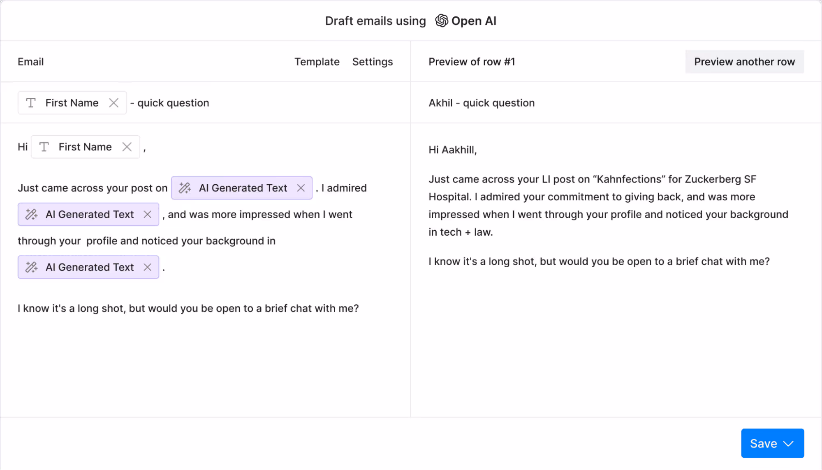Click in subject text "- quick question"
The height and width of the screenshot is (470, 822).
click(x=173, y=103)
